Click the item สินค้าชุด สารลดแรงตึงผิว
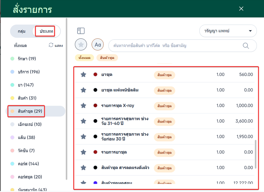Screen dimensions: 264x192 (125, 168)
